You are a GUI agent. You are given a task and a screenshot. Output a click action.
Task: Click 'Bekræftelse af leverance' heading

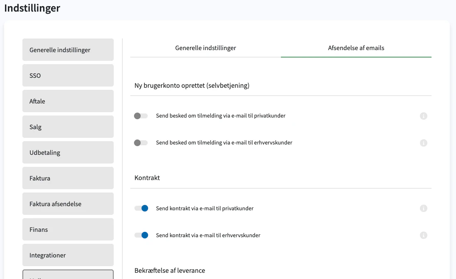tap(170, 271)
